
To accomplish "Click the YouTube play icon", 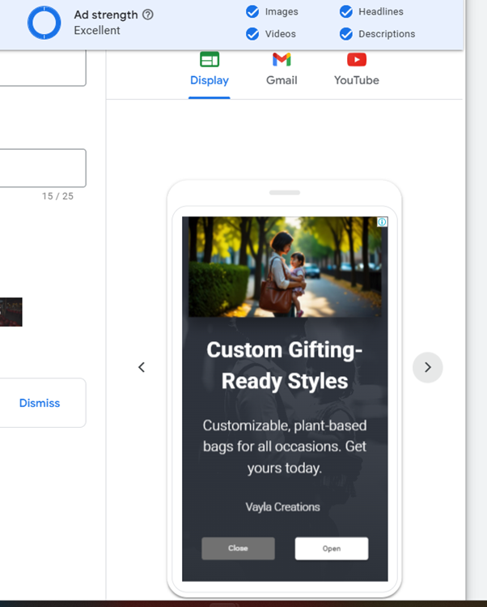I will click(357, 60).
